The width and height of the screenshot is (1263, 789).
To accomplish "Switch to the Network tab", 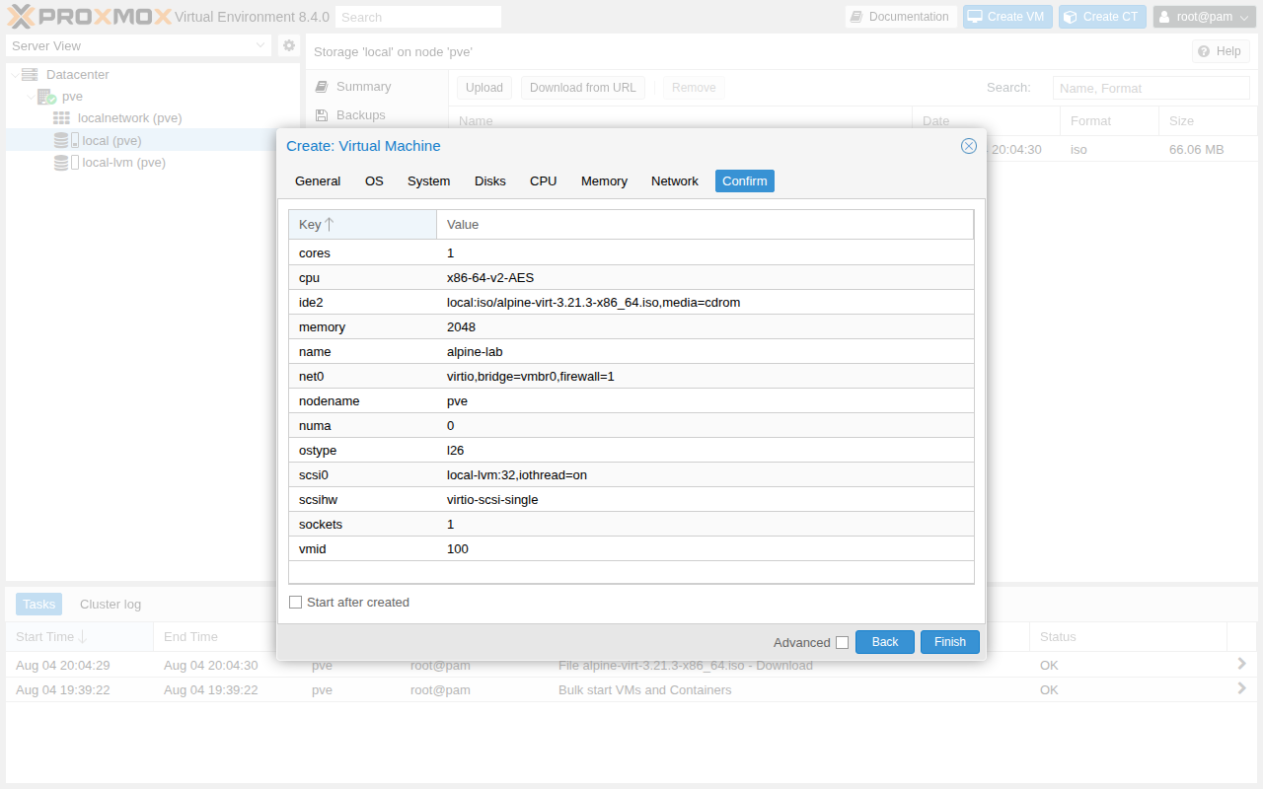I will (x=675, y=181).
